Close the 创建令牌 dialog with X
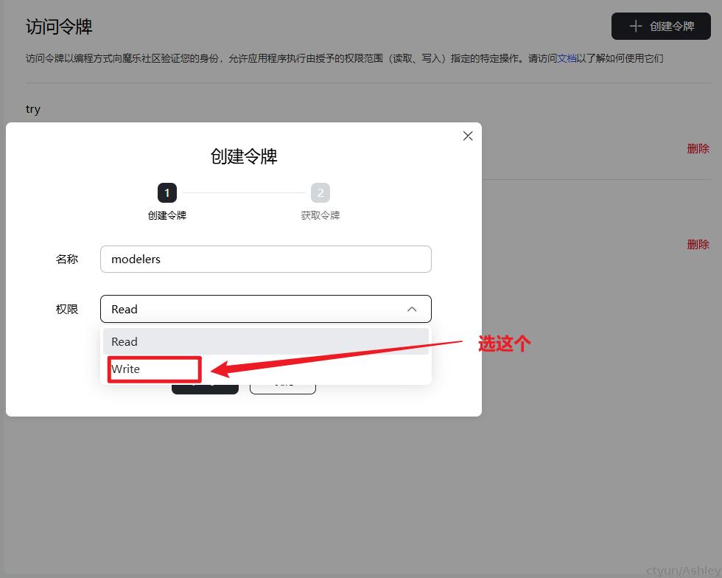722x578 pixels. pyautogui.click(x=468, y=136)
